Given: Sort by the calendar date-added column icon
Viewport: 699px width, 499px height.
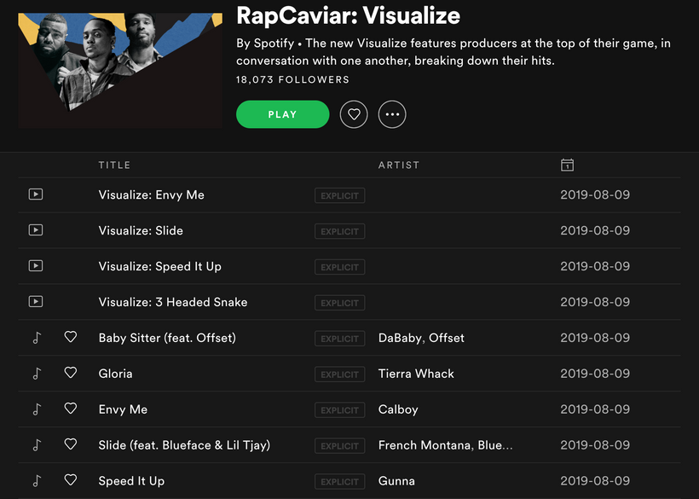Looking at the screenshot, I should point(567,165).
